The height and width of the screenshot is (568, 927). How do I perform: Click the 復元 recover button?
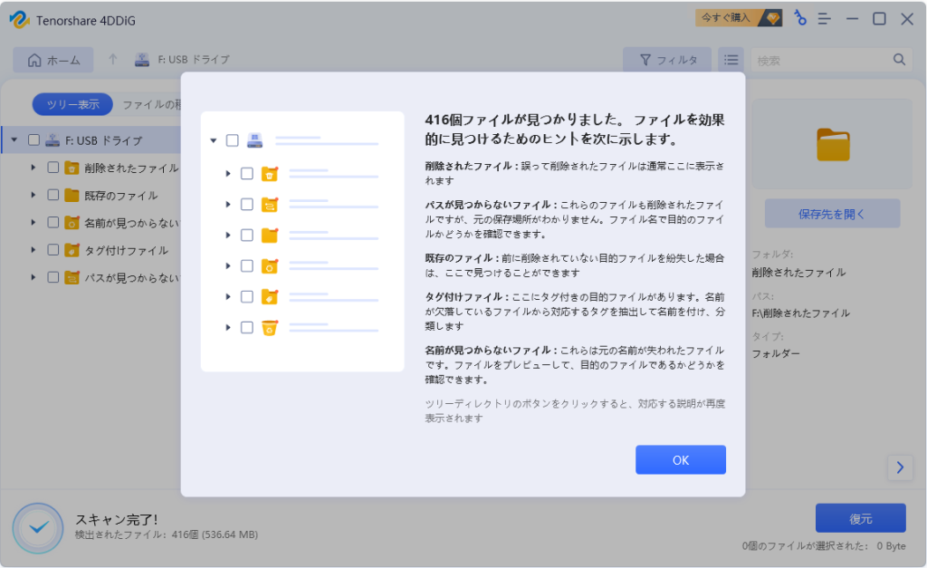[860, 518]
